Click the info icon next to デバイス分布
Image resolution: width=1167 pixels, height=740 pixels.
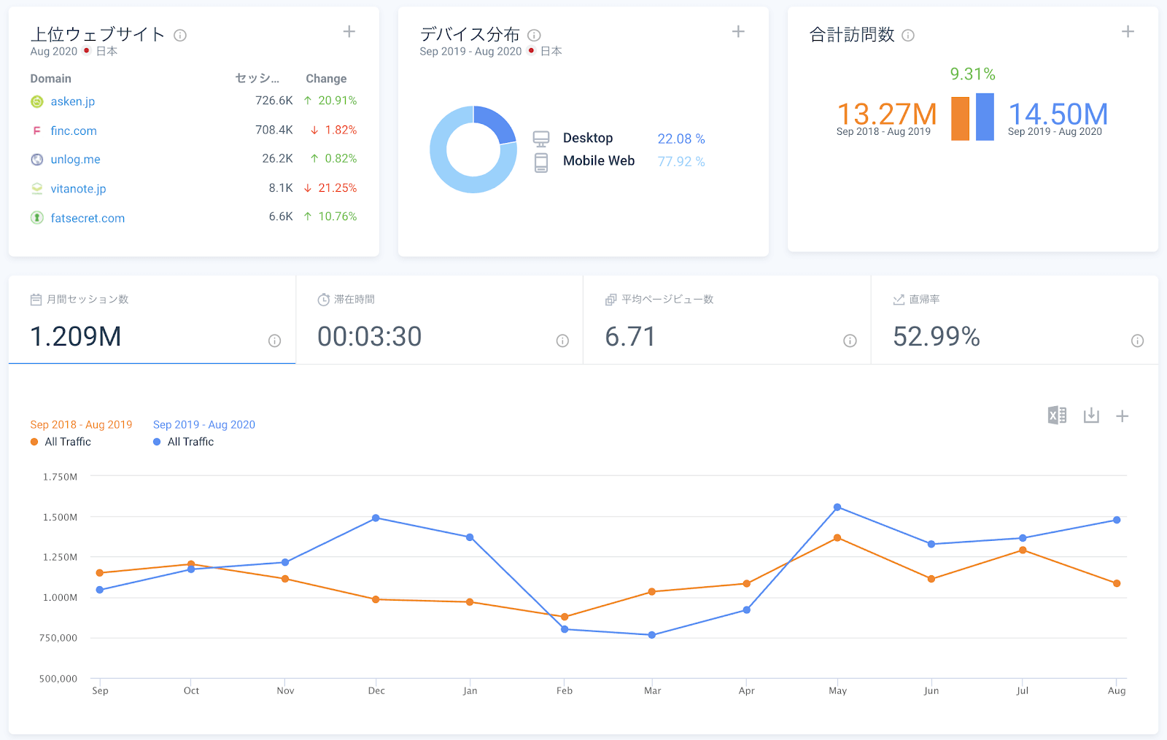click(534, 35)
